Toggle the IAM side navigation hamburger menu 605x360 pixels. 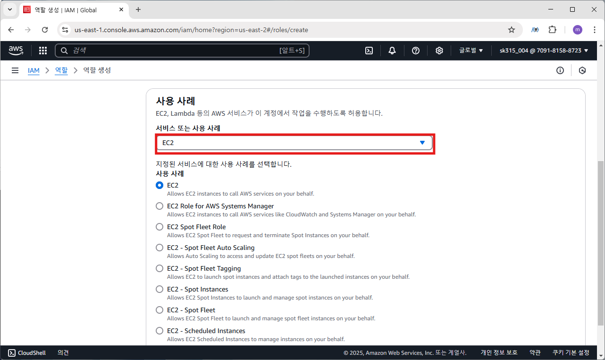point(15,70)
